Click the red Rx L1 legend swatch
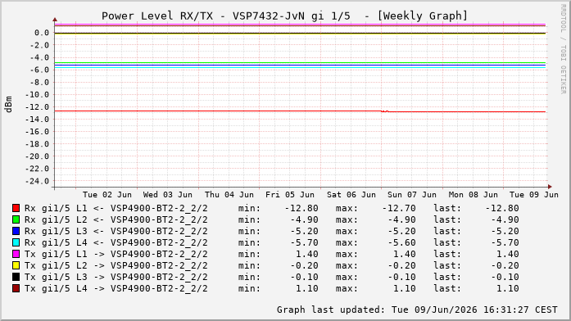 click(x=16, y=208)
